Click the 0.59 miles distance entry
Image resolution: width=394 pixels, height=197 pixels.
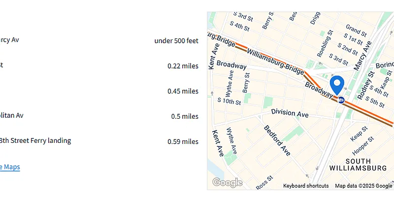coord(183,142)
